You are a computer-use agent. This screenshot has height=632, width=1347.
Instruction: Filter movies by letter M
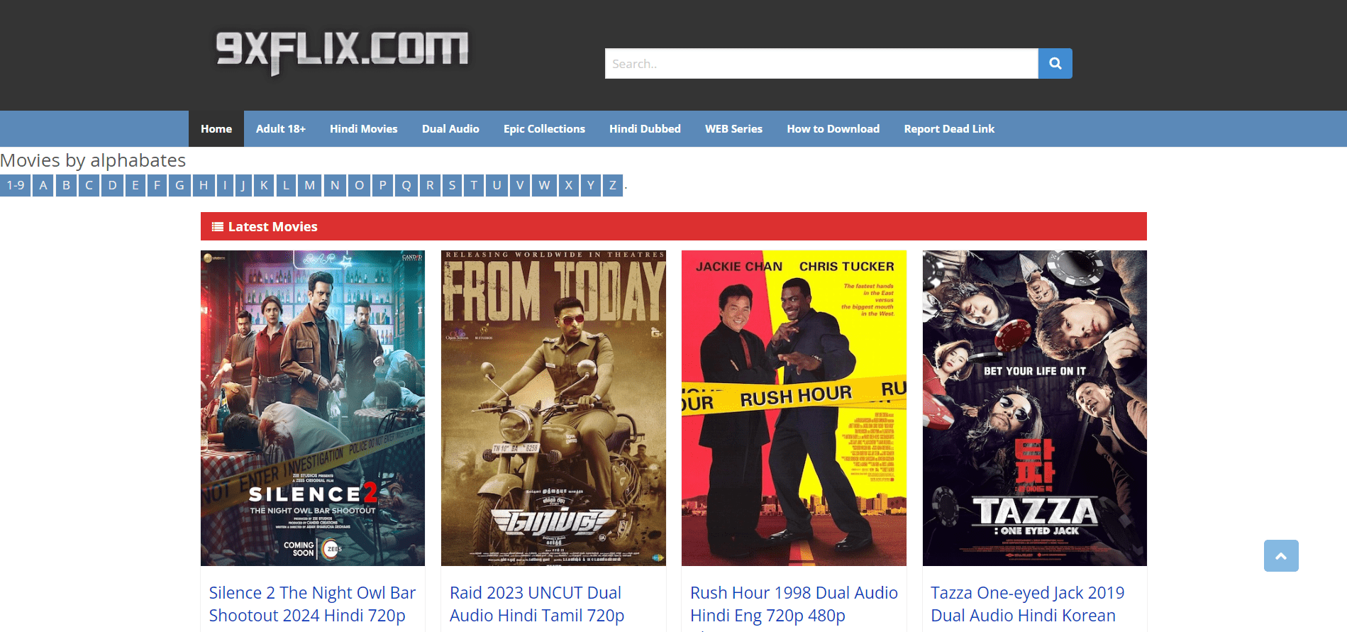pos(310,185)
